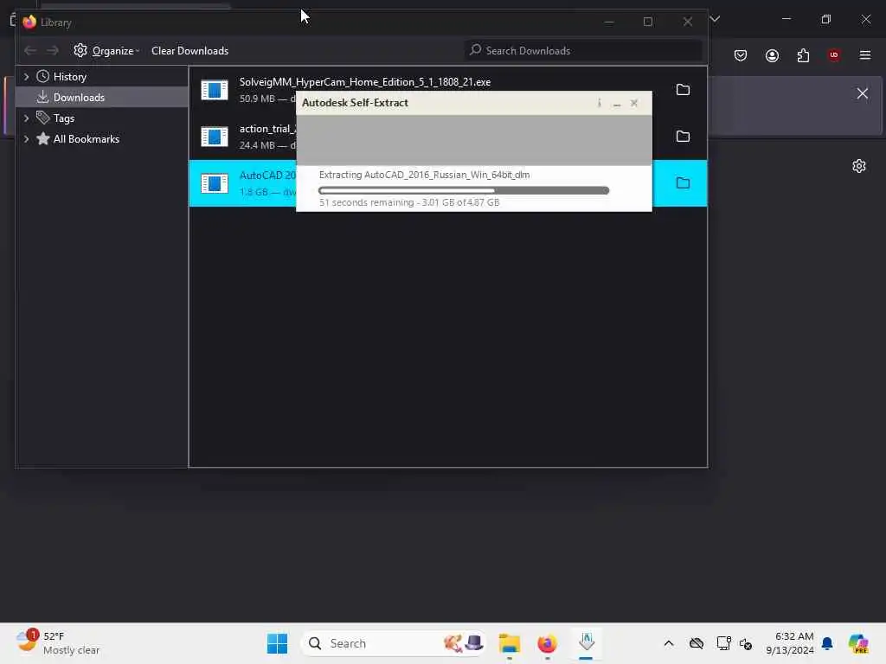Click the 51 seconds remaining status text
Viewport: 886px width, 664px height.
pyautogui.click(x=409, y=202)
